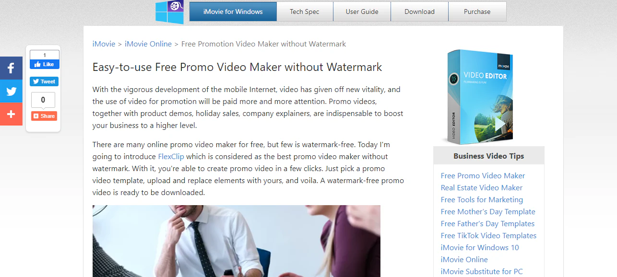Click the Facebook Like button
Image resolution: width=617 pixels, height=277 pixels.
pos(45,64)
